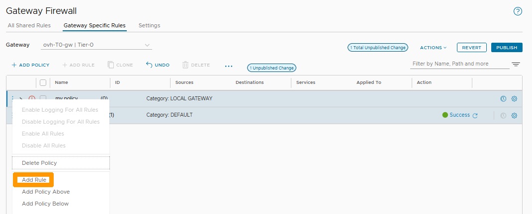Click the clock icon on my policy row
This screenshot has width=532, height=214.
(504, 99)
